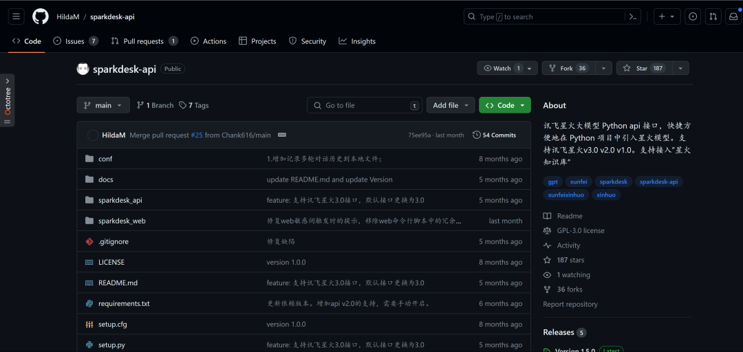Open the LICENSE file
743x352 pixels.
coord(111,262)
